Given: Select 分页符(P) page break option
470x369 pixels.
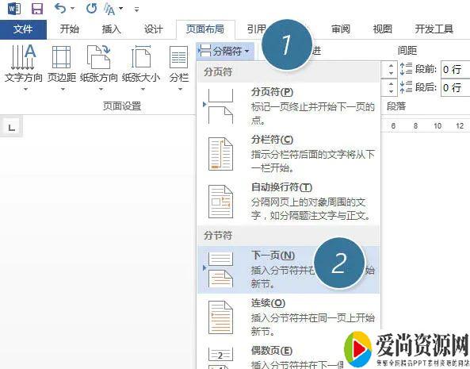Looking at the screenshot, I should (x=288, y=106).
